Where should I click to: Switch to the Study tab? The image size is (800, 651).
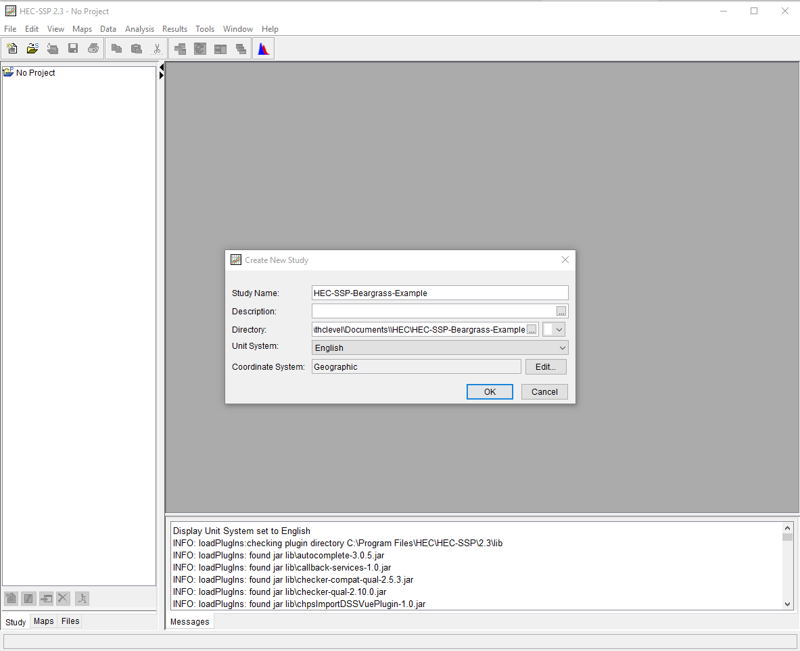coord(16,622)
